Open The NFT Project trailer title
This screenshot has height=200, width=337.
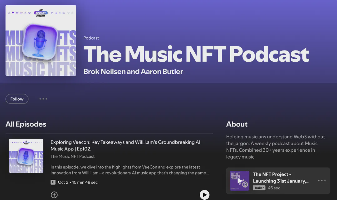coord(281,178)
